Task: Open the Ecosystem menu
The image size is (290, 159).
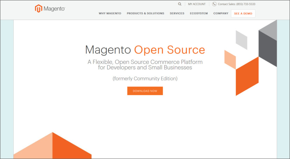Action: (199, 14)
